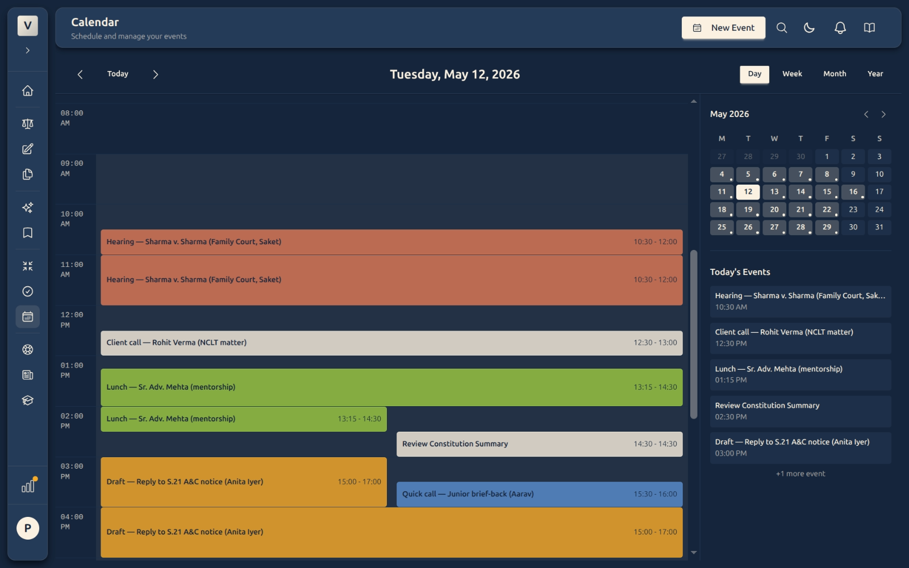Open Lunch entry in Today's Events list

point(800,375)
